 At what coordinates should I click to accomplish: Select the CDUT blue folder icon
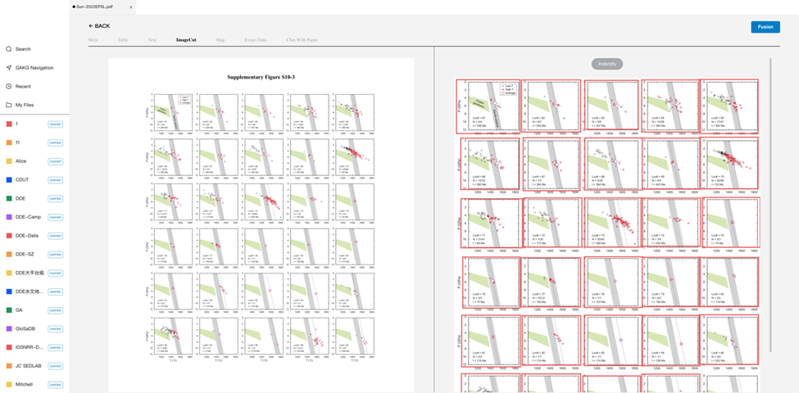[9, 179]
